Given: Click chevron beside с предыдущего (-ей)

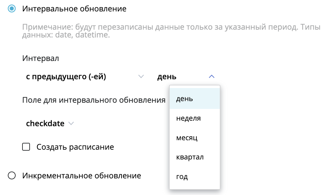Looking at the screenshot, I should (x=141, y=77).
